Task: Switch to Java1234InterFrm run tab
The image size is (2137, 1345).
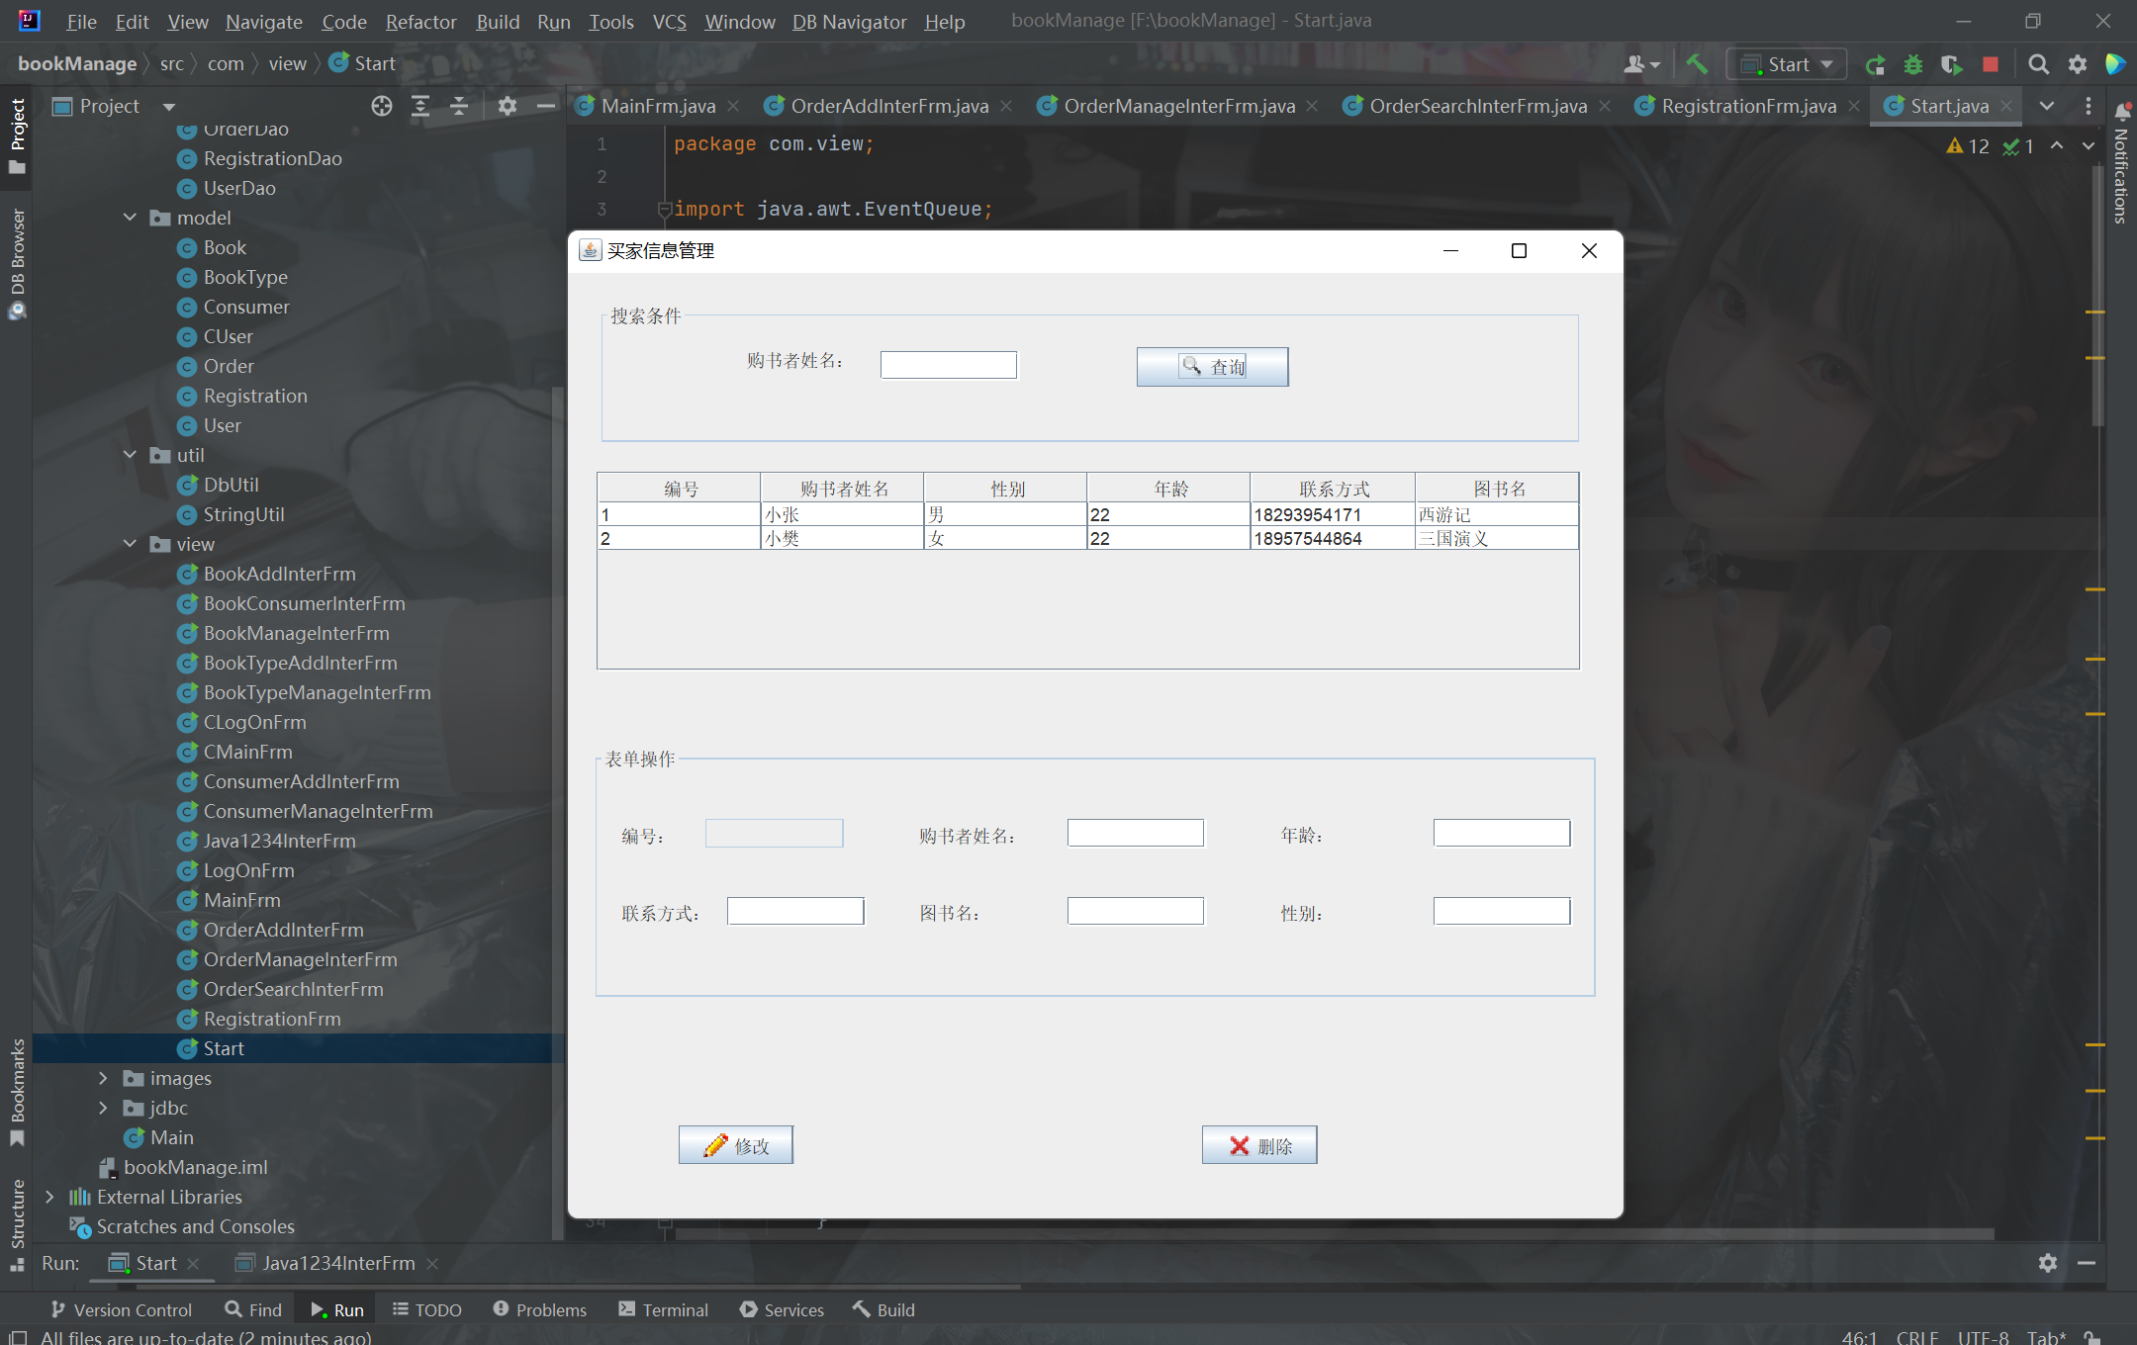Action: pyautogui.click(x=338, y=1263)
